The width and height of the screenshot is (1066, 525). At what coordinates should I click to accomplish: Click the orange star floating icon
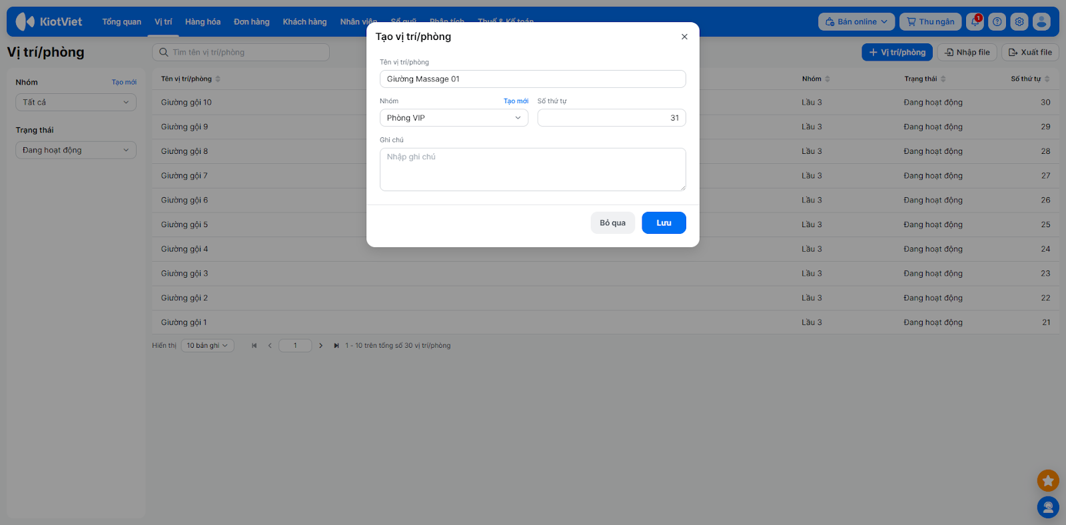tap(1048, 480)
